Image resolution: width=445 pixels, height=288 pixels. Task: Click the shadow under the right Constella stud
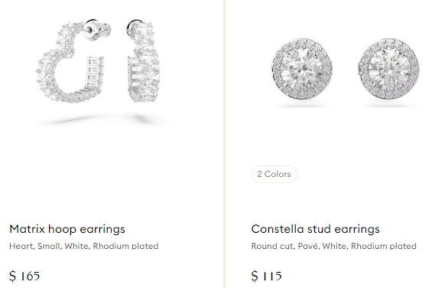[388, 106]
